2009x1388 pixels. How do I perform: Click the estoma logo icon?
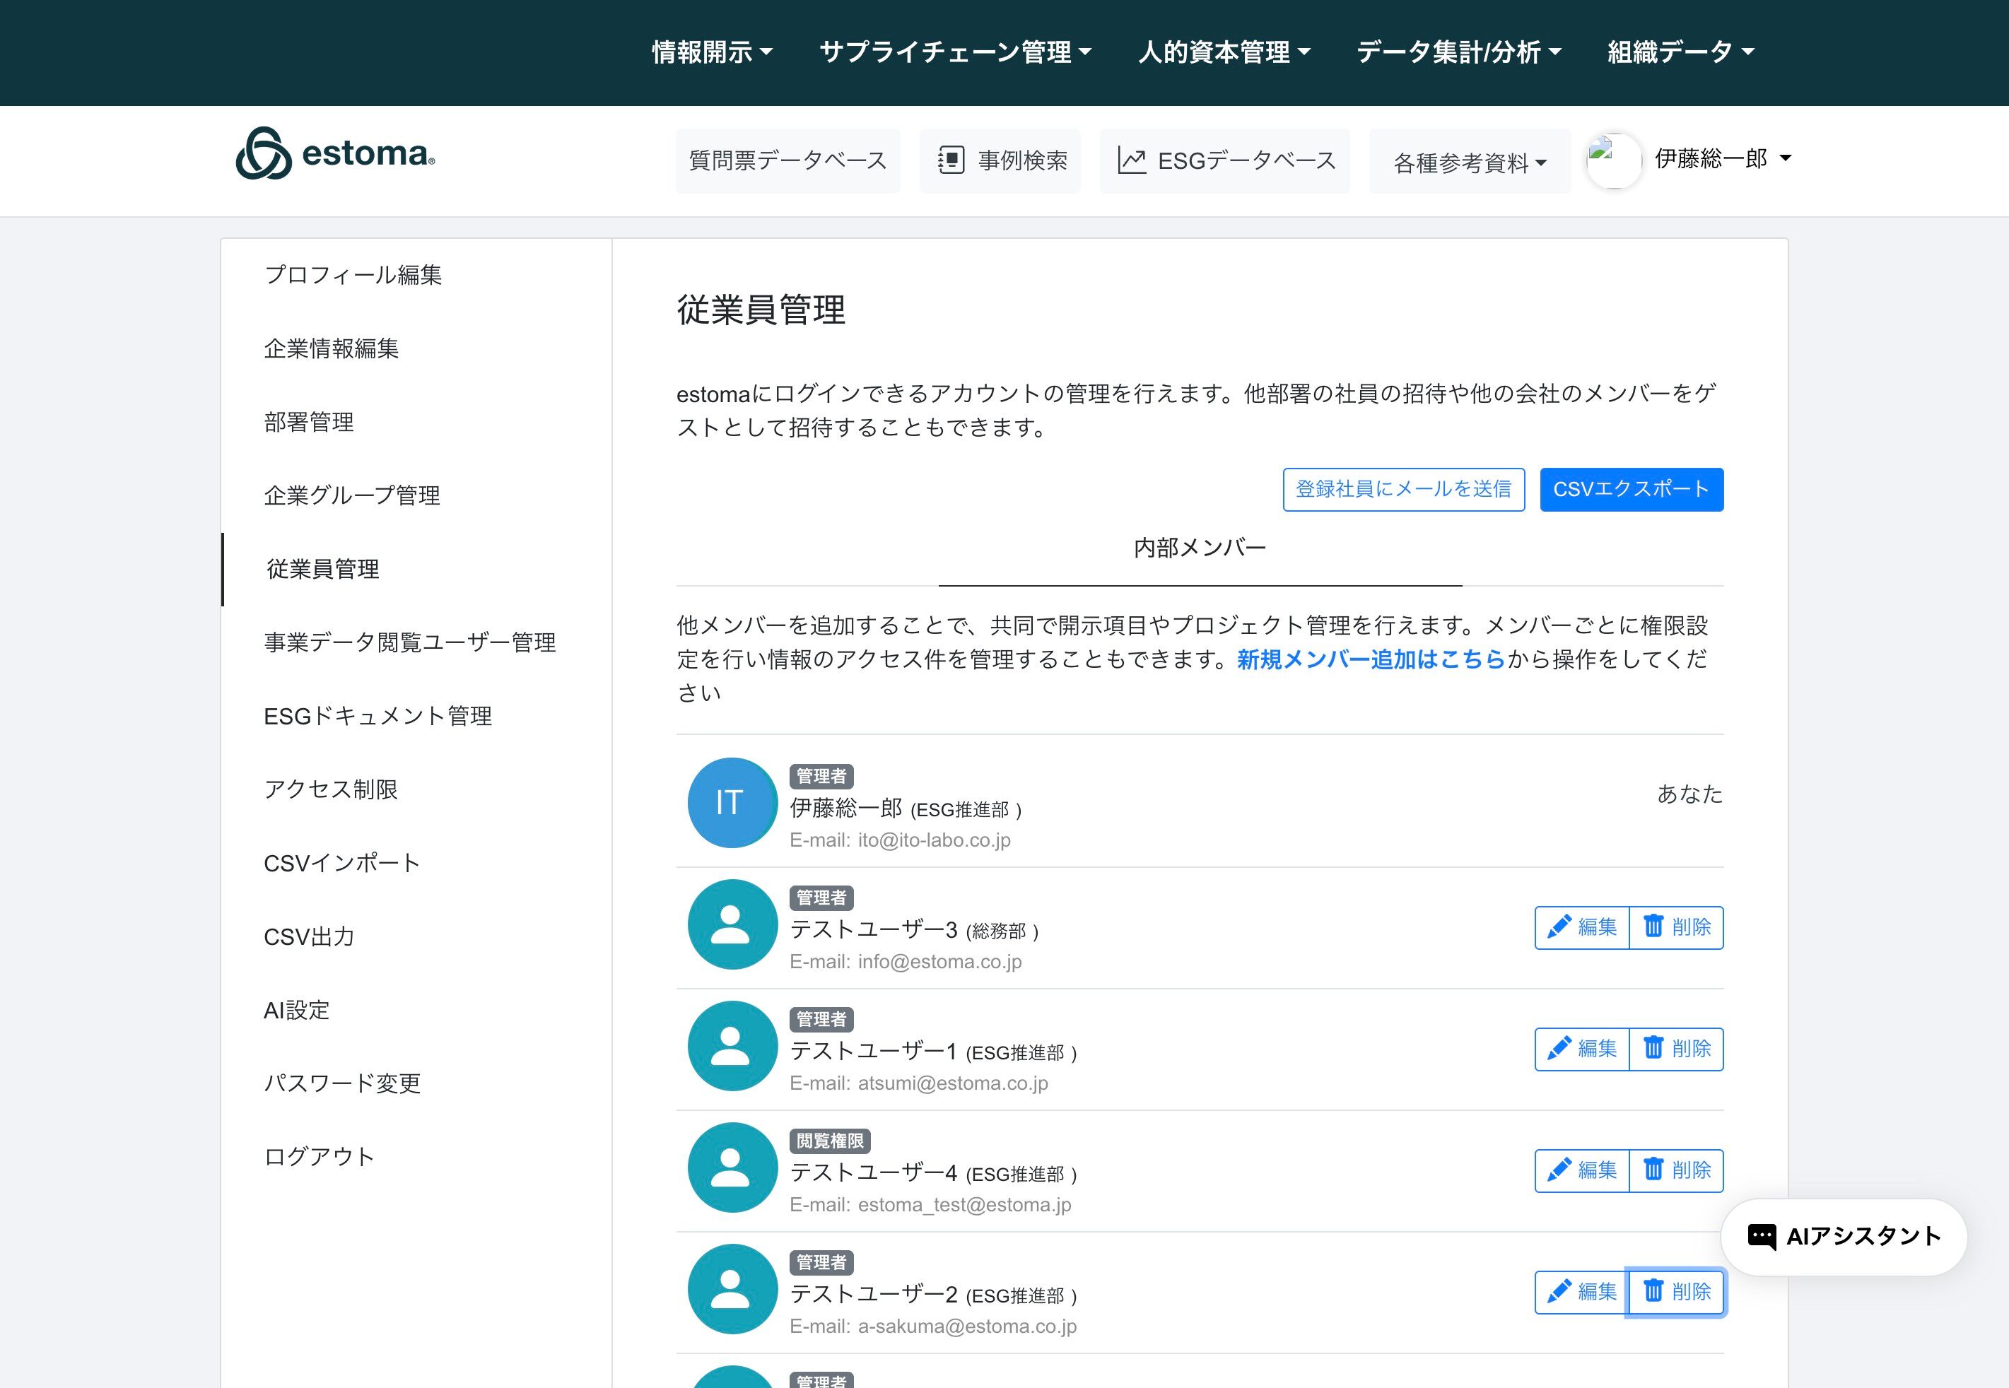264,154
